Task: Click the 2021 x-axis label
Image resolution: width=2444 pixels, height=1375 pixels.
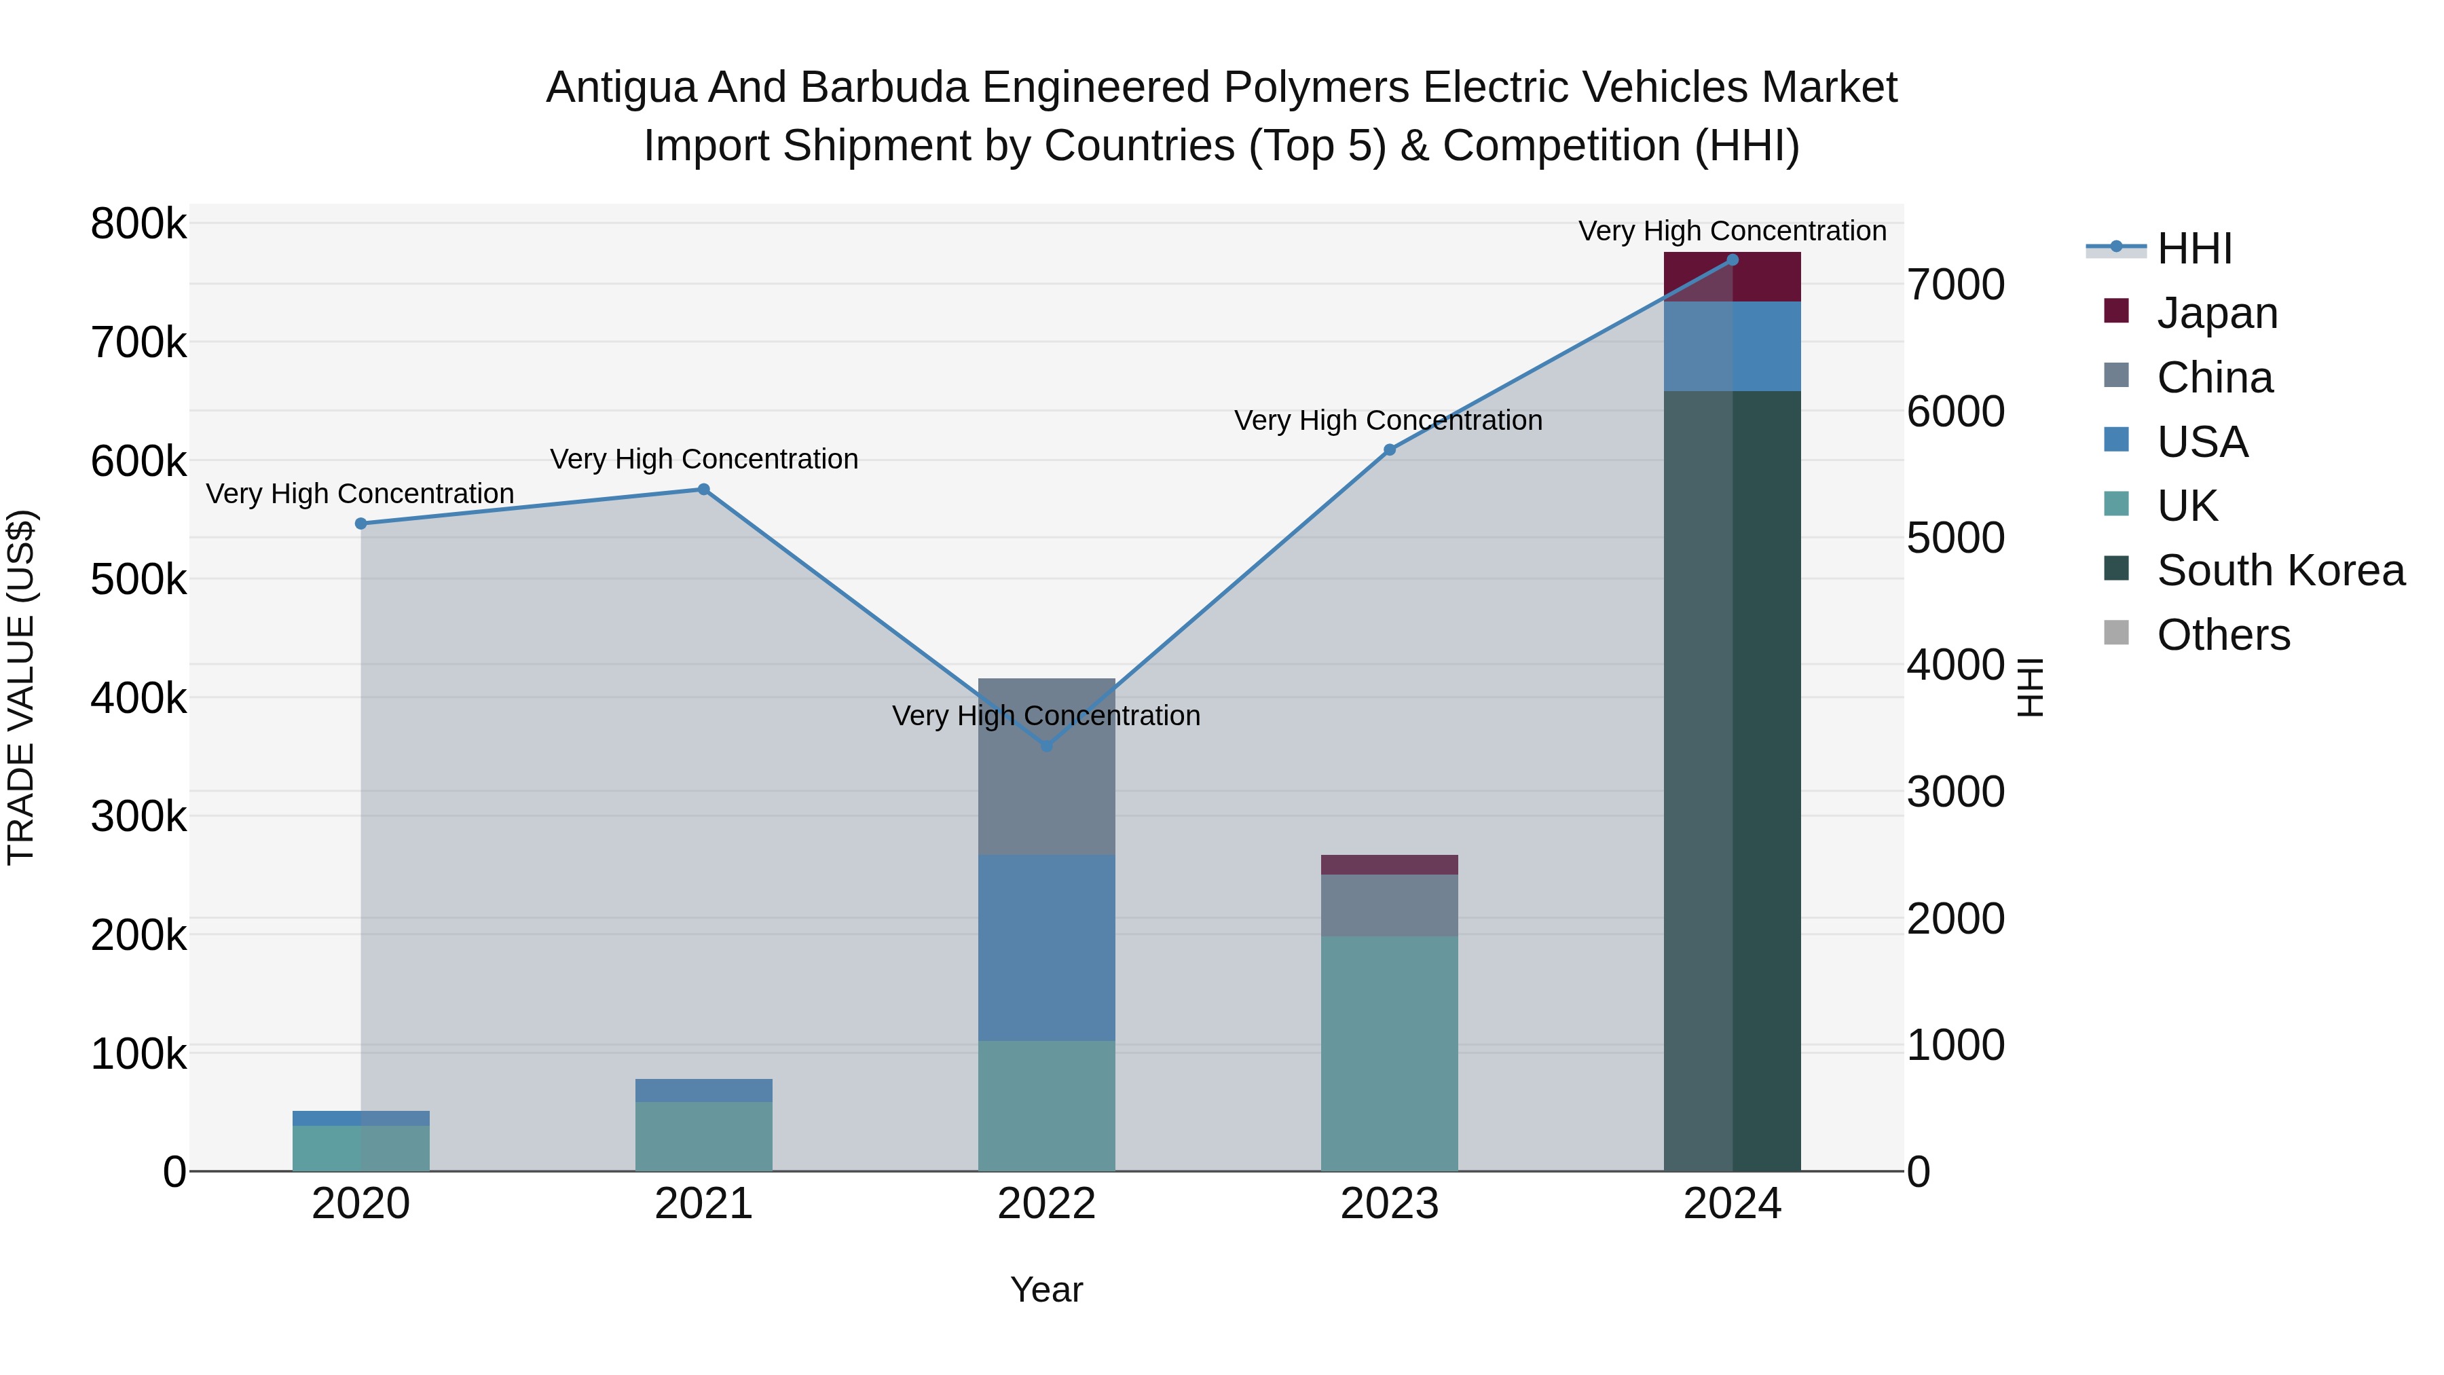Action: (704, 1204)
